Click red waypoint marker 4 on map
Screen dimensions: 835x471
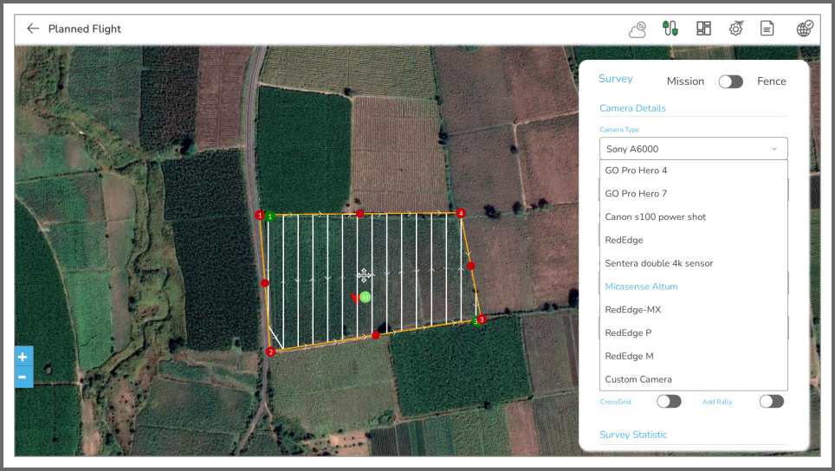click(x=461, y=213)
